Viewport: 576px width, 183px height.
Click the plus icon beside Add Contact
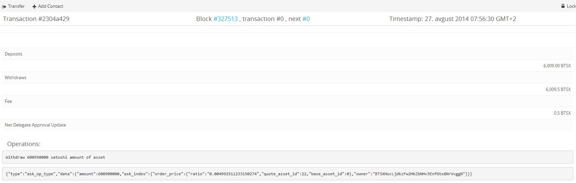click(x=34, y=6)
